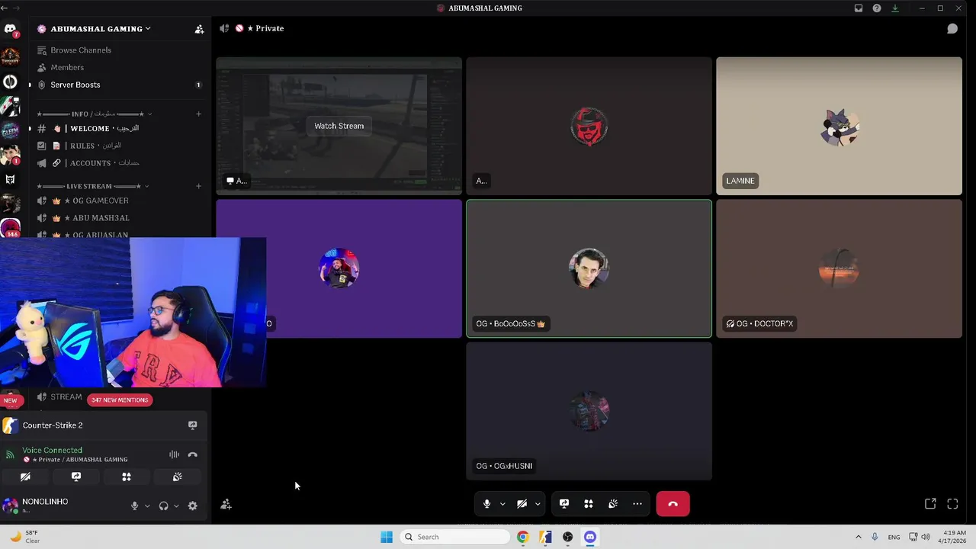Add channel to INFO category plus icon

pyautogui.click(x=198, y=114)
